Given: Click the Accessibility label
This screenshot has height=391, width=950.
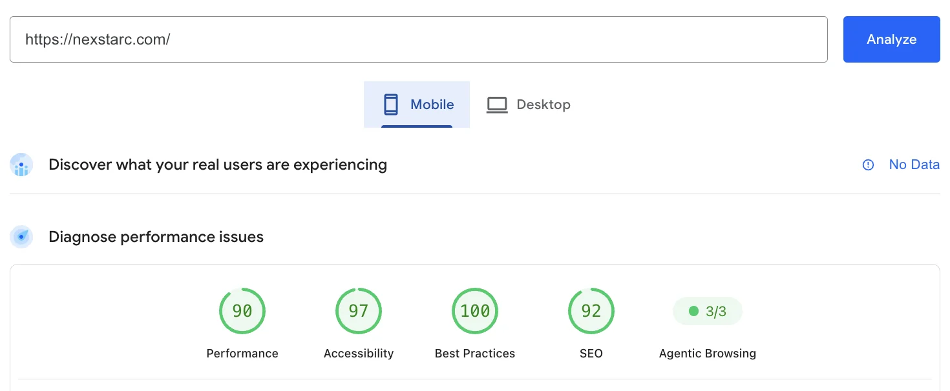Looking at the screenshot, I should click(x=359, y=354).
